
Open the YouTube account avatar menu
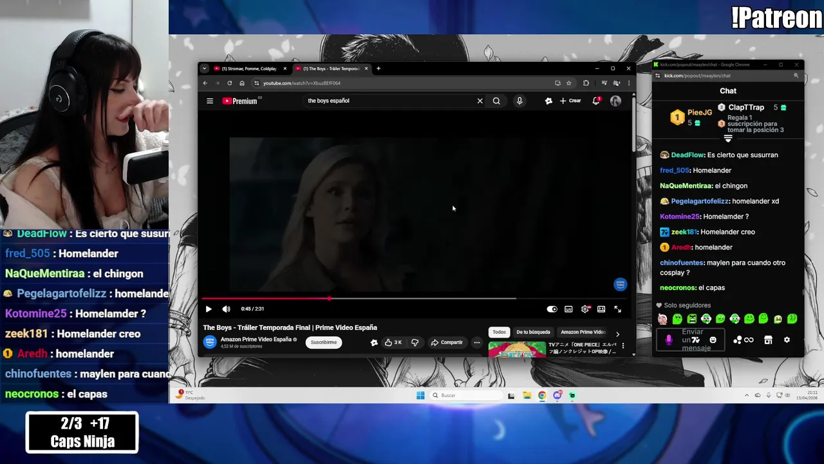615,101
